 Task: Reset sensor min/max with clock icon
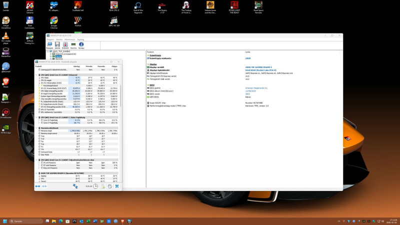coord(95,186)
